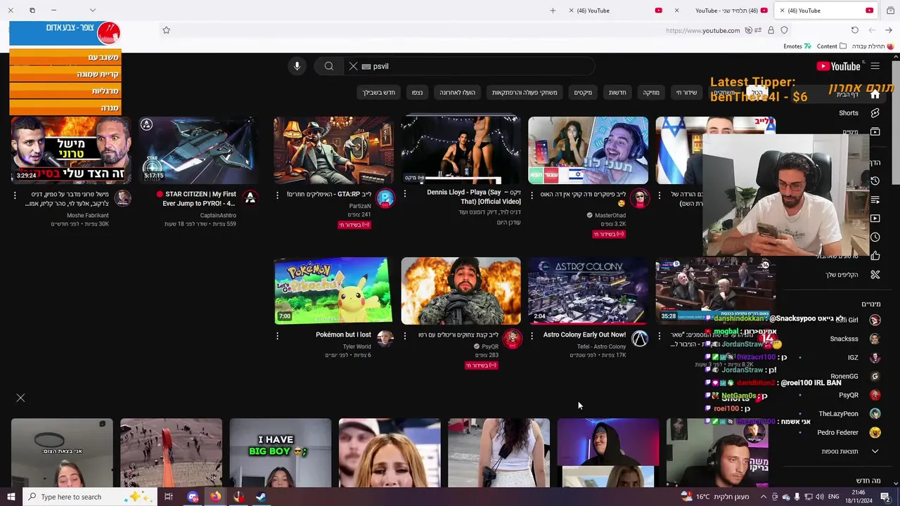
Task: Open a new browser tab
Action: 553,11
